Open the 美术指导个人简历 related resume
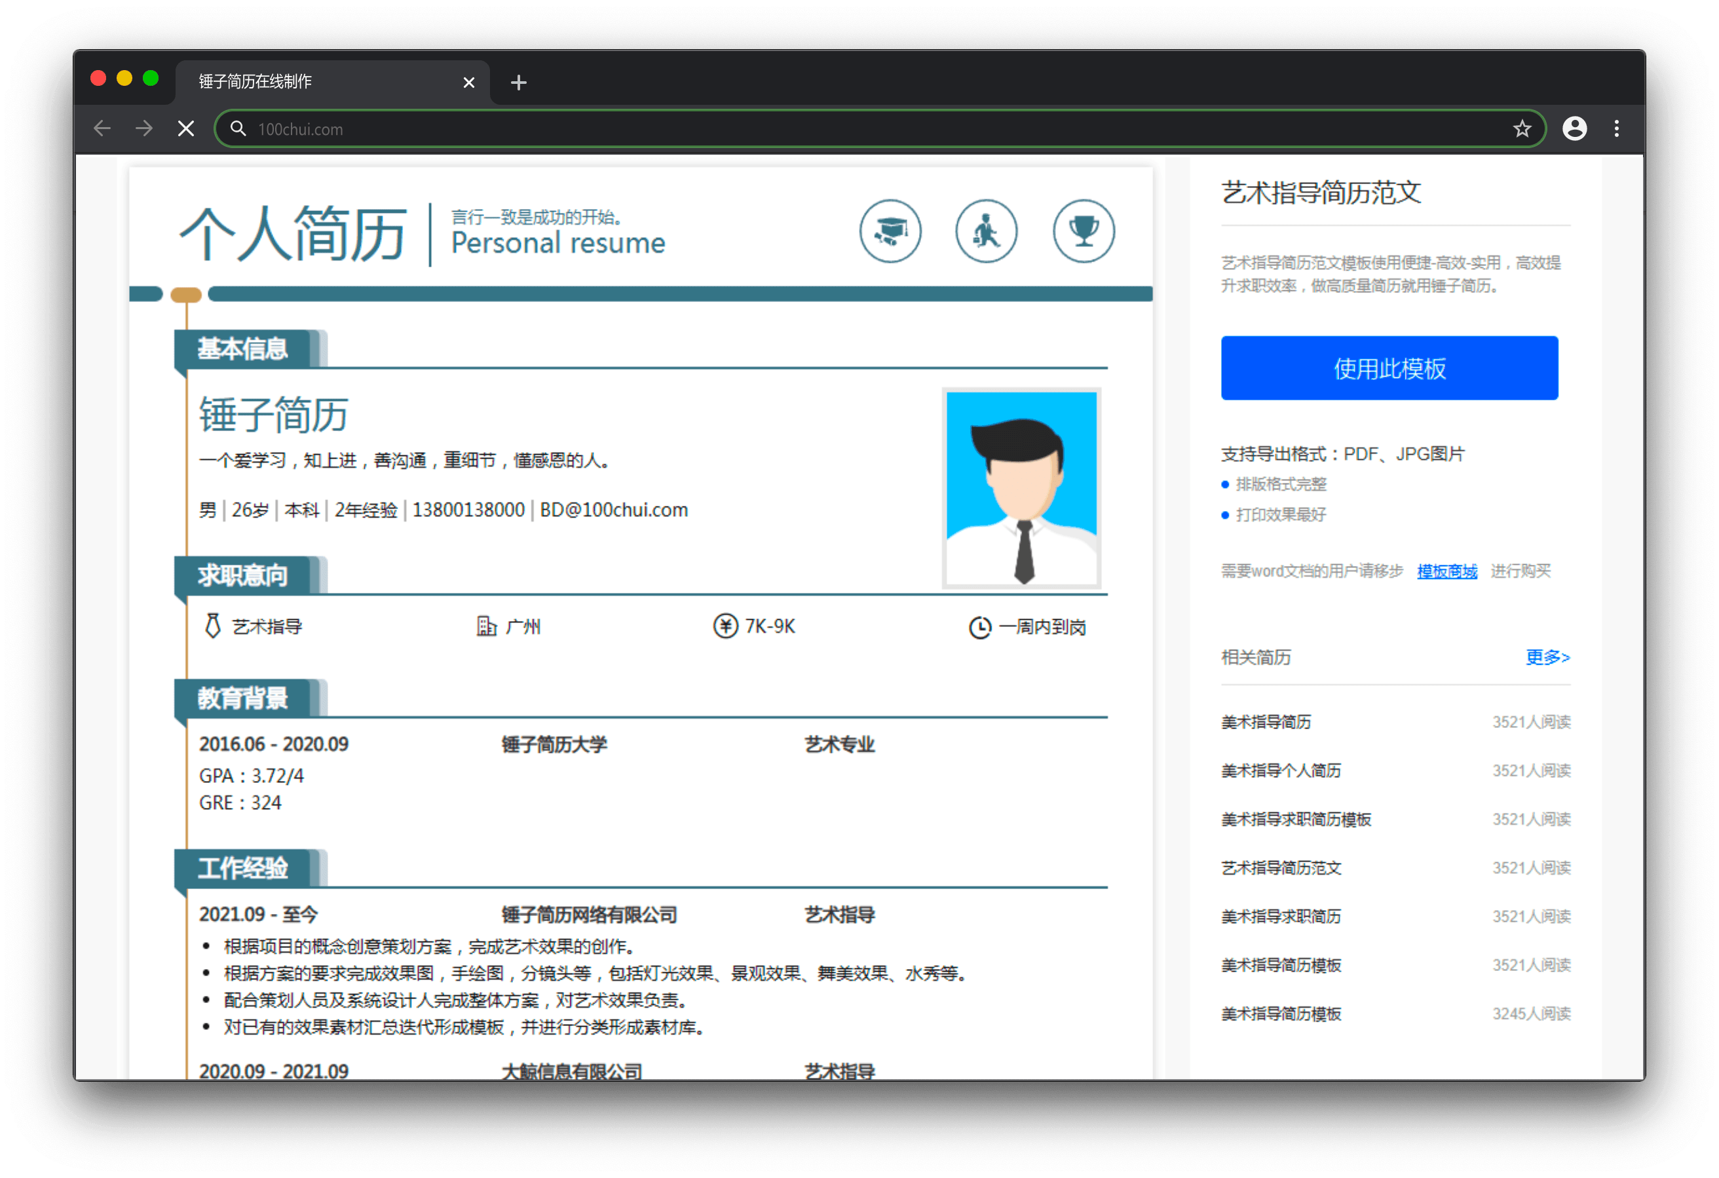Viewport: 1719px width, 1178px height. point(1280,770)
